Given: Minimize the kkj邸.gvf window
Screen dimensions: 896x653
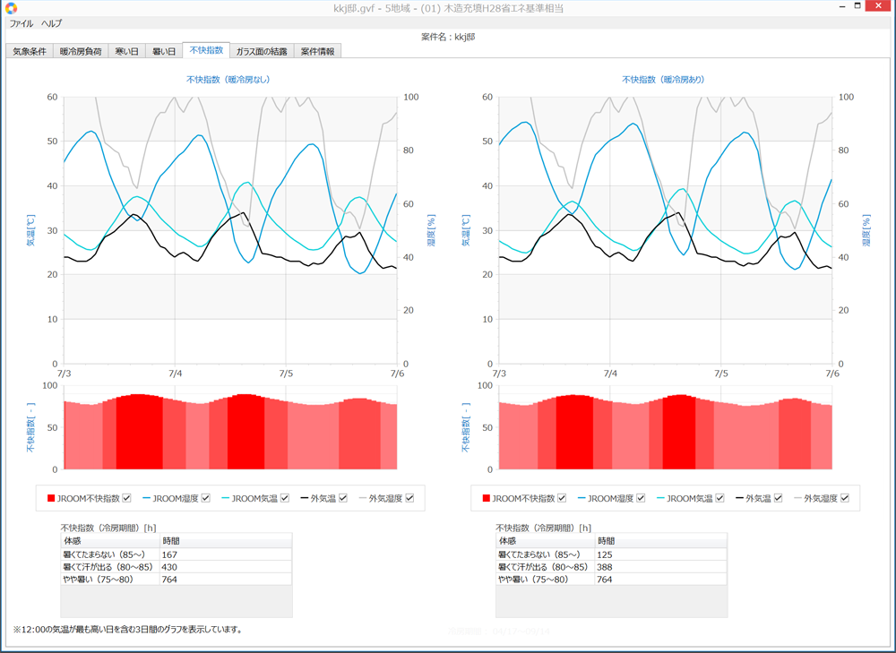Looking at the screenshot, I should point(843,6).
